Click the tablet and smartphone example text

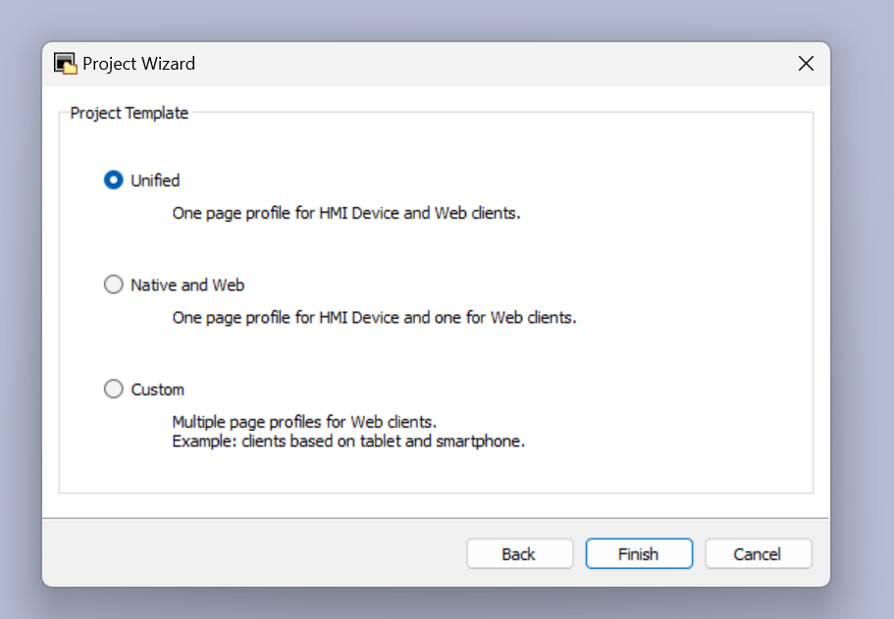click(x=348, y=441)
